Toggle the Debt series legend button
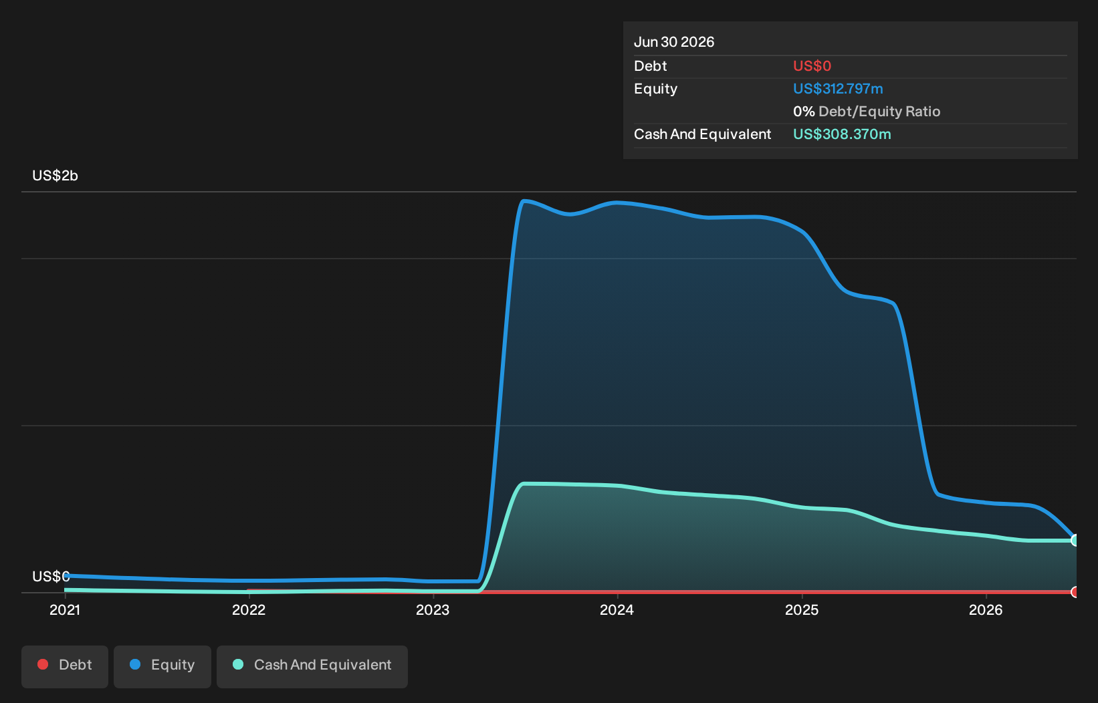1098x703 pixels. point(65,666)
